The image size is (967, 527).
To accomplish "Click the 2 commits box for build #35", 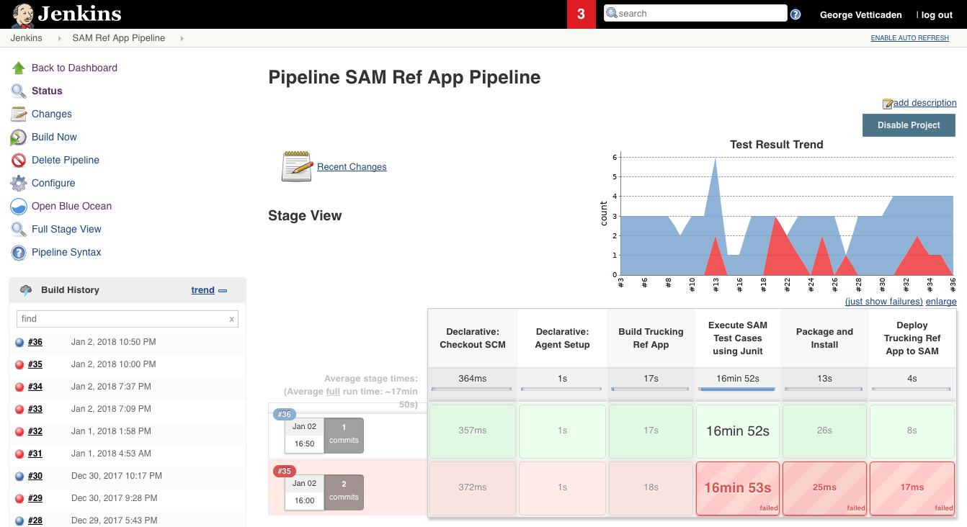I will pos(344,492).
